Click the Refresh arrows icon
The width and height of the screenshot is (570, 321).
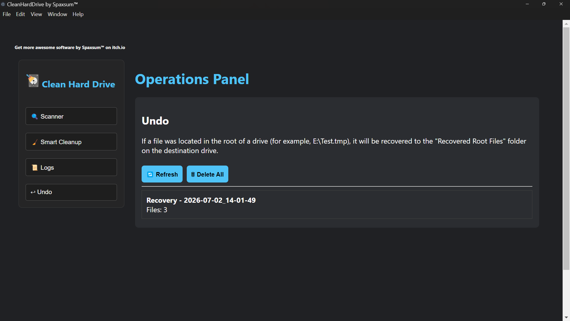click(x=150, y=174)
